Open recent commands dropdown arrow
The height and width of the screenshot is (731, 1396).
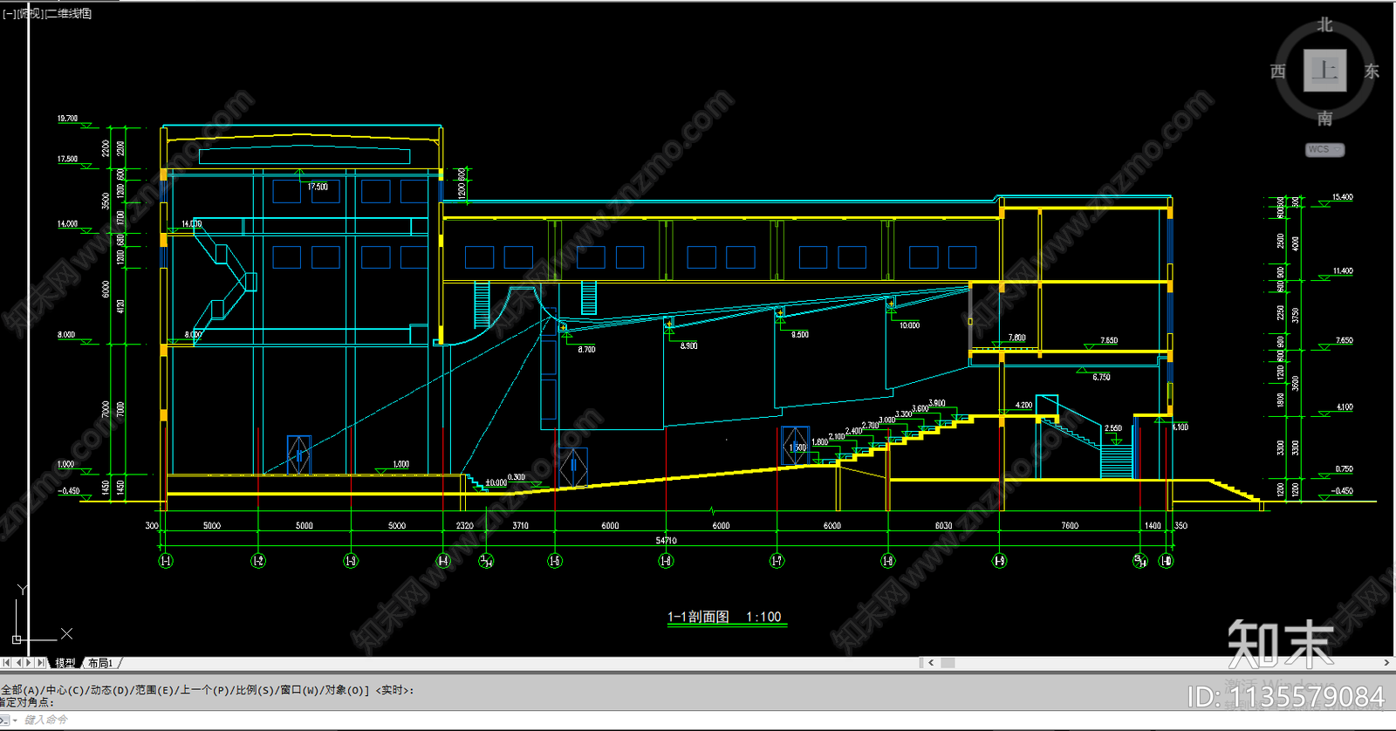tap(15, 720)
